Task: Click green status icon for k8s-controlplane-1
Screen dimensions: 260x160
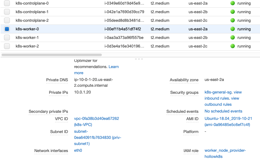Action: tap(232, 12)
